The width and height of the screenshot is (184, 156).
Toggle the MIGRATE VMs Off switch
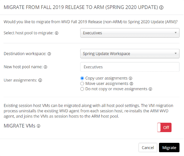[x=164, y=128]
